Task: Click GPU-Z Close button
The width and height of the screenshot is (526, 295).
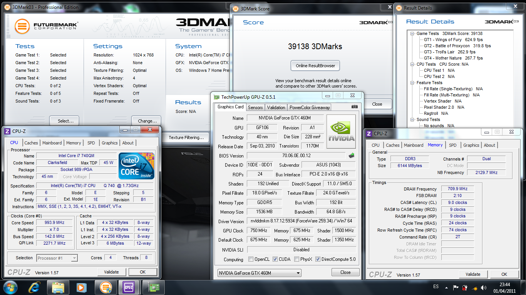Action: (345, 272)
